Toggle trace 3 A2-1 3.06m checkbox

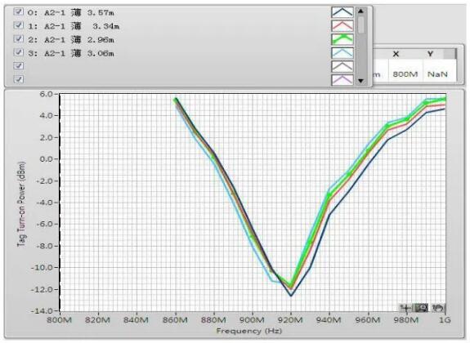click(x=19, y=52)
